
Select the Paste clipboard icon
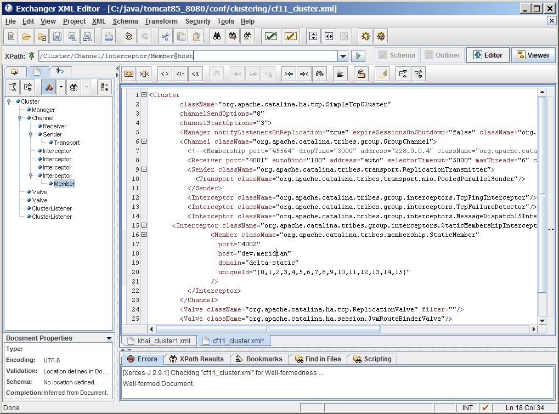point(196,36)
